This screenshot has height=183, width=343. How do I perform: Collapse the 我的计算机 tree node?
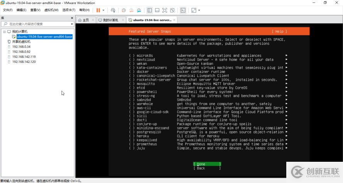tap(4, 32)
